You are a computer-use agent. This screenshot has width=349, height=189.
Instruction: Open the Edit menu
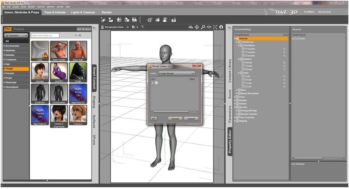pyautogui.click(x=9, y=7)
